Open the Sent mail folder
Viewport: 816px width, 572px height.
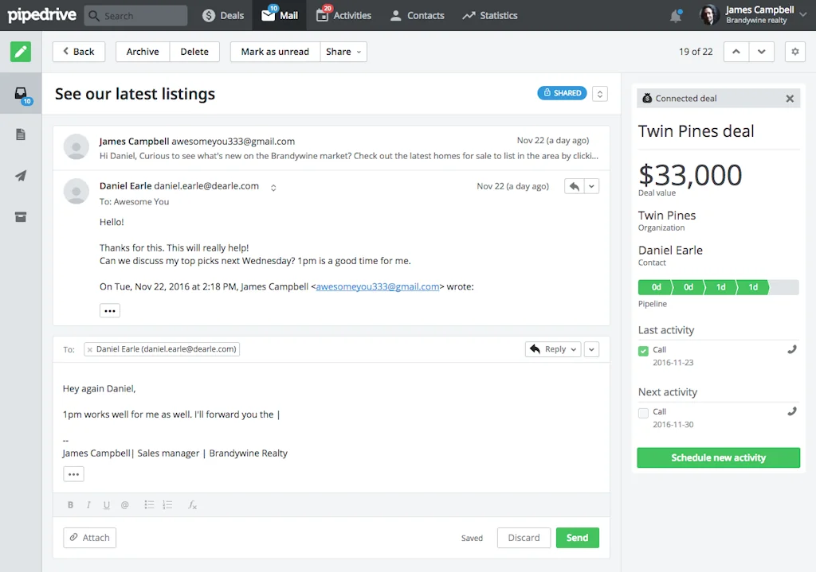point(21,176)
